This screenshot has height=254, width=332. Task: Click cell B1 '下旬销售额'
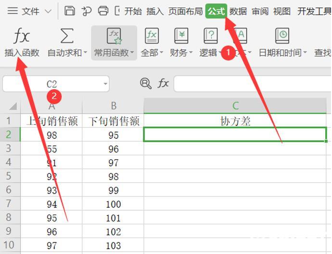tap(113, 121)
